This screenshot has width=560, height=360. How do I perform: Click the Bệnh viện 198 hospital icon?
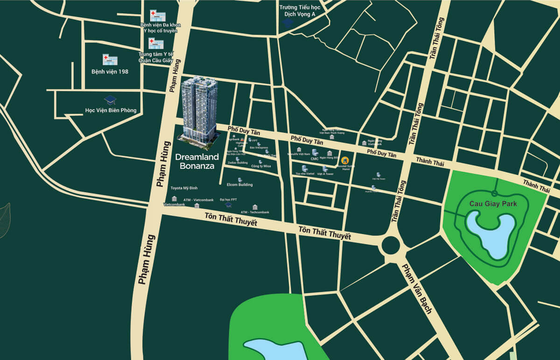coord(110,60)
